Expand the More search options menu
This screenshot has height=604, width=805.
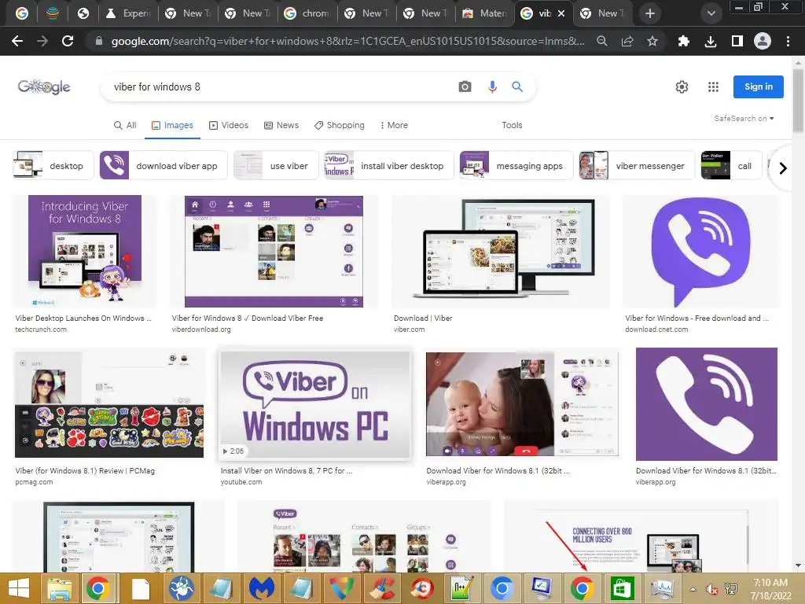click(x=394, y=125)
